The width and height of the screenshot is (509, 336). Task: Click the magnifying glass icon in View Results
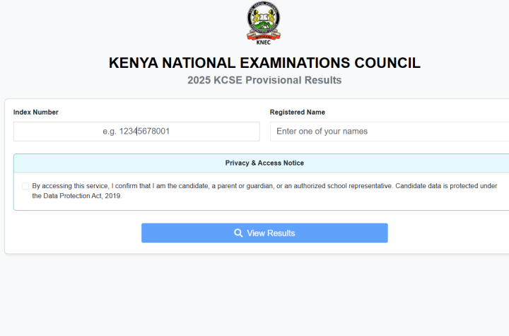[238, 233]
